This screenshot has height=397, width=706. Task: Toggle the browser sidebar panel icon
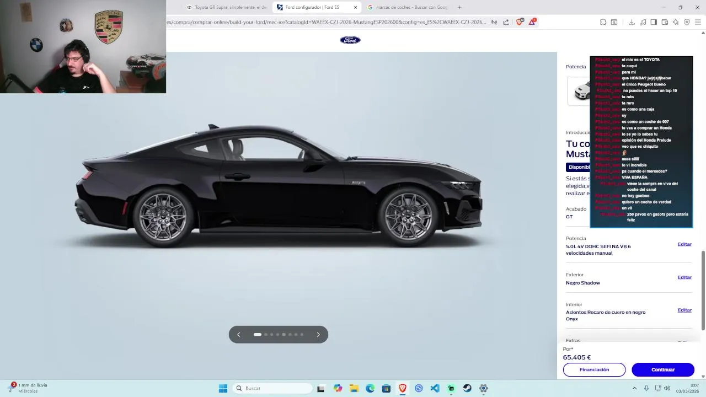[654, 22]
